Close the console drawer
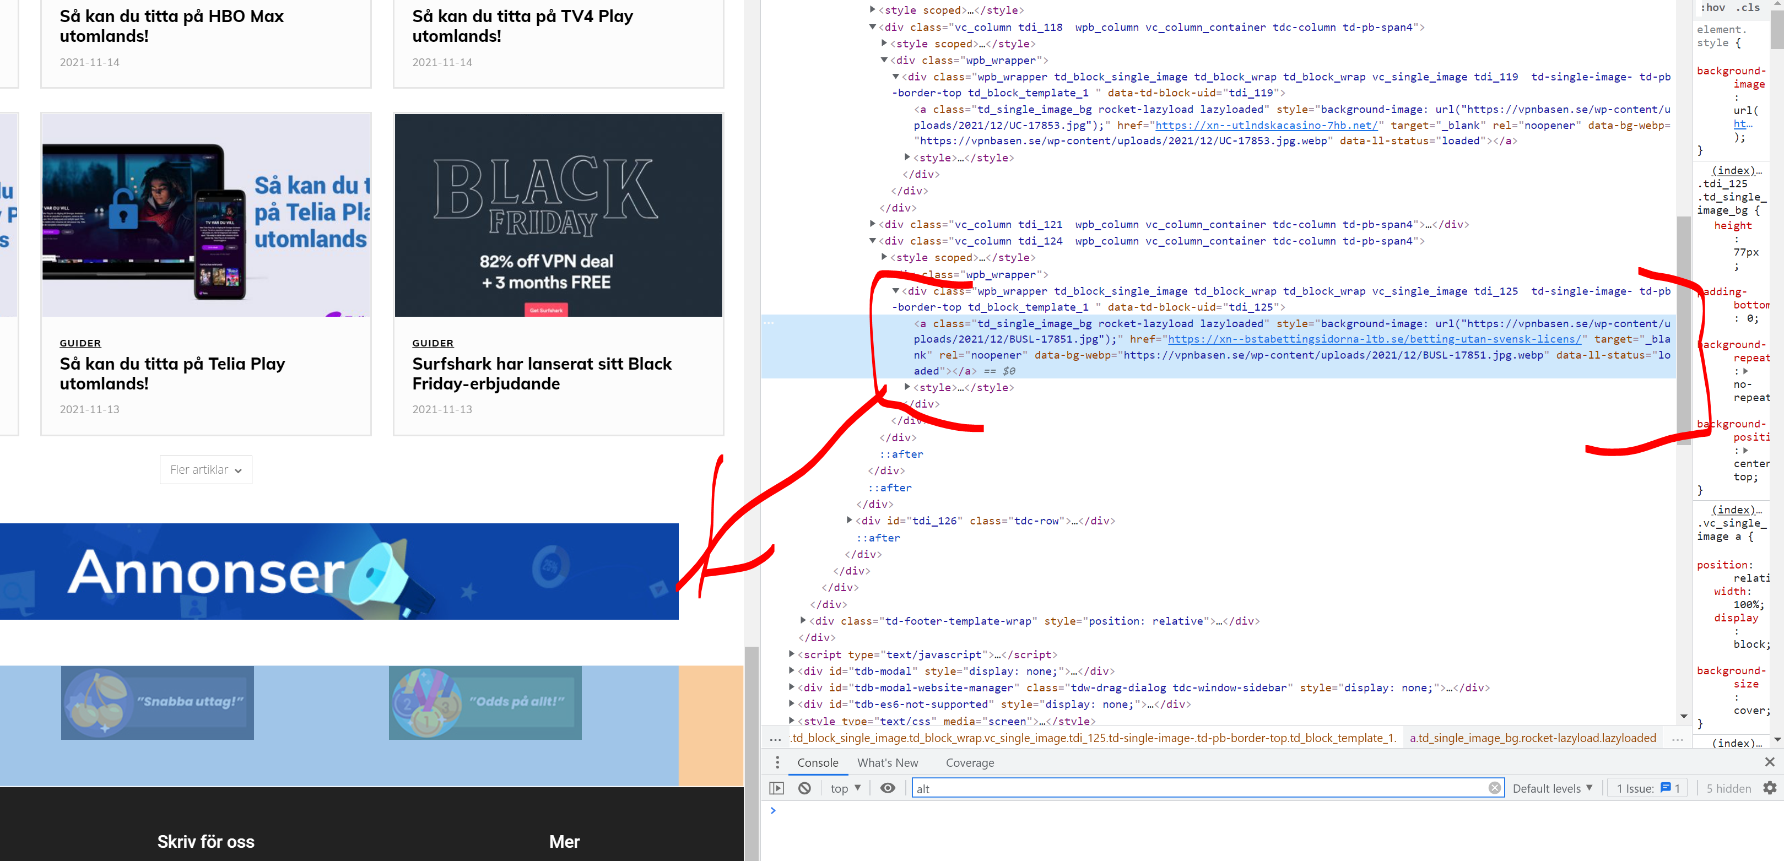 (x=1770, y=762)
